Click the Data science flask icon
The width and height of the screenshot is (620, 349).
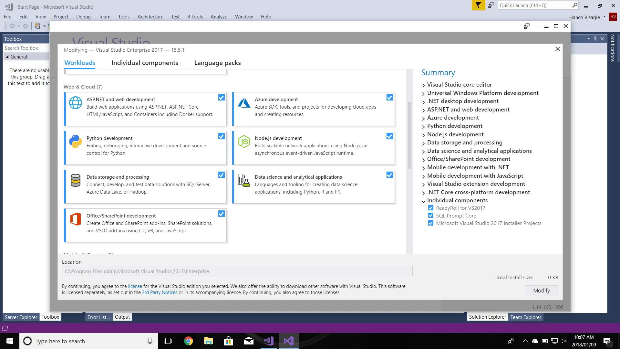pos(244,180)
